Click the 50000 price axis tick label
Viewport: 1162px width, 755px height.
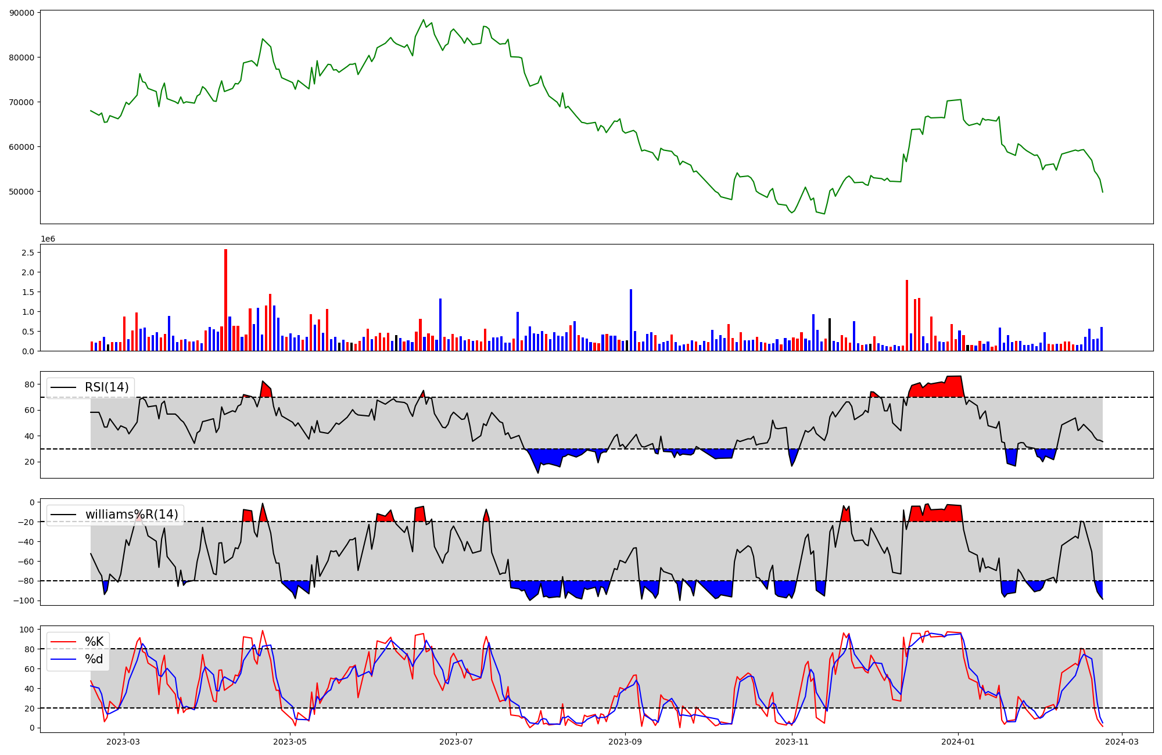click(x=22, y=192)
